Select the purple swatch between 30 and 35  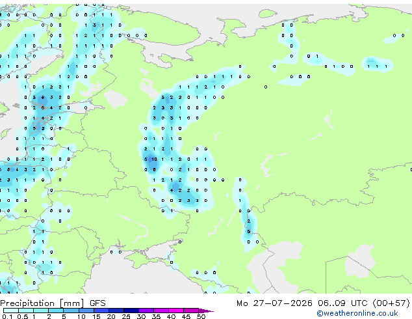coord(146,311)
